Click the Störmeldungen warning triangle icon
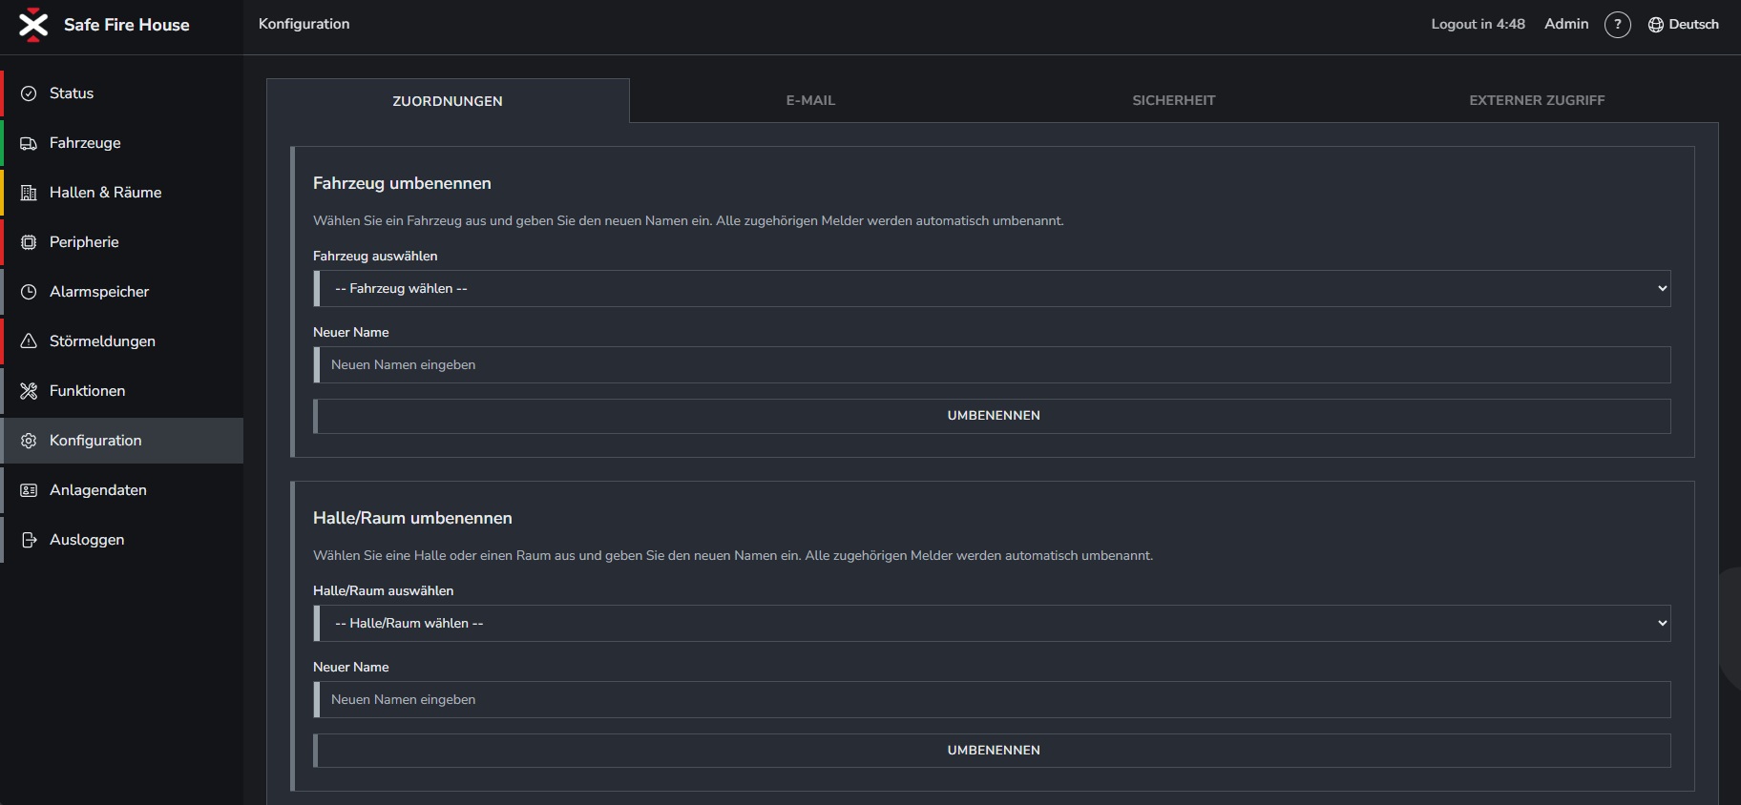Image resolution: width=1741 pixels, height=805 pixels. click(29, 341)
